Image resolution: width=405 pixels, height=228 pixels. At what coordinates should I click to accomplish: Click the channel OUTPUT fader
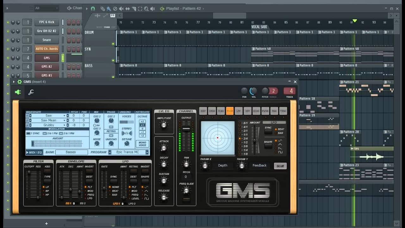pos(186,129)
